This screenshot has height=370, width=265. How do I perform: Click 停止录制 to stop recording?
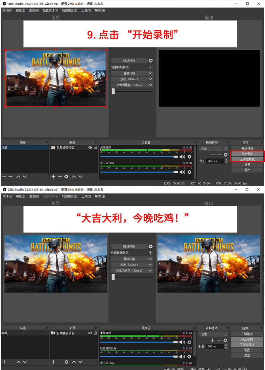click(247, 339)
